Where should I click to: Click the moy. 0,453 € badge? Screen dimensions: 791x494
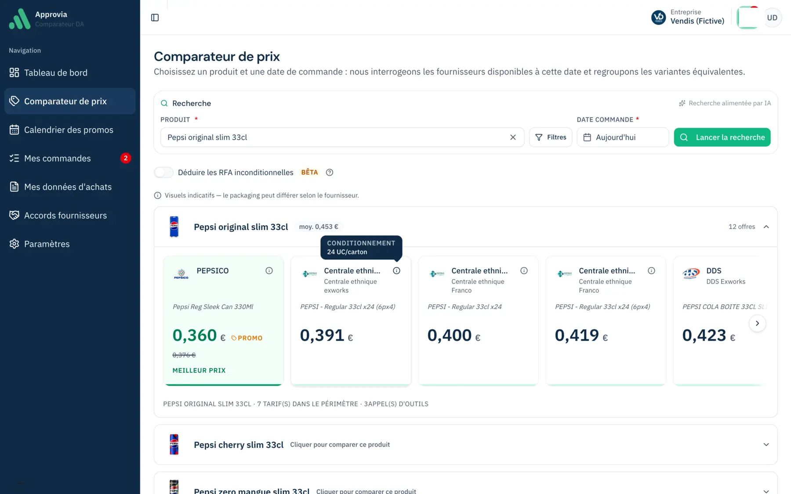[319, 227]
